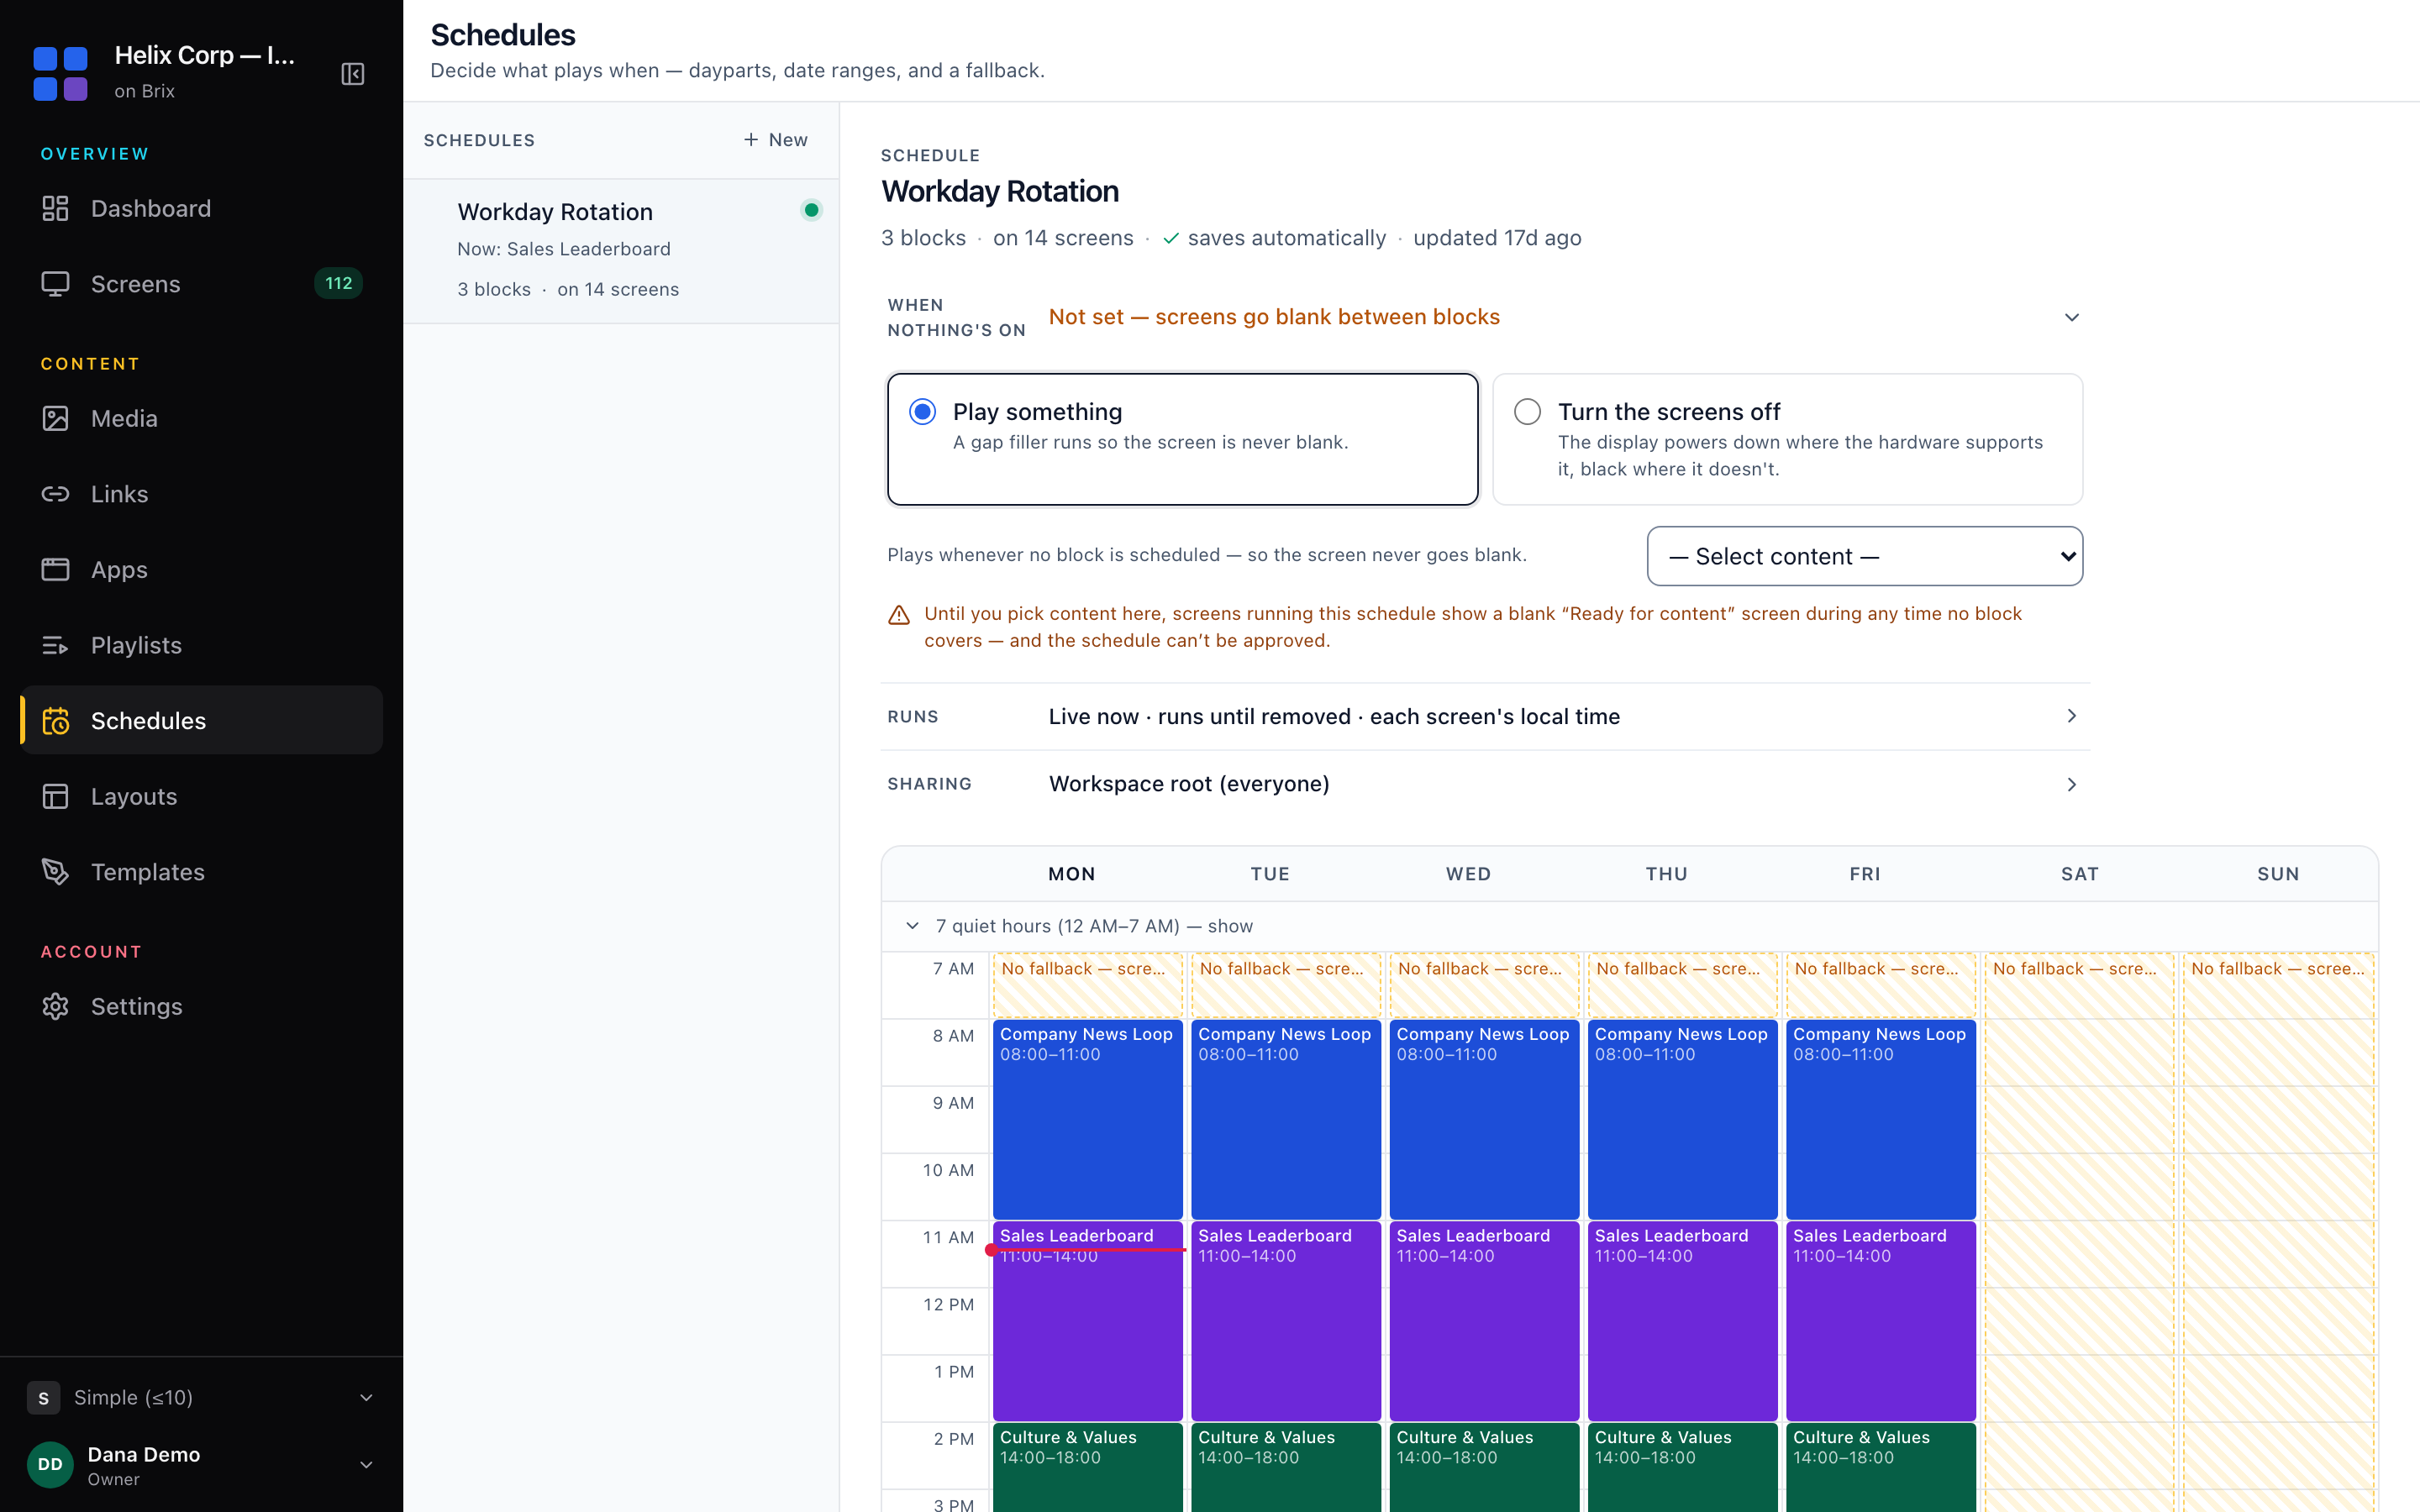
Task: Click the current-time red marker on Monday
Action: 1087,1250
